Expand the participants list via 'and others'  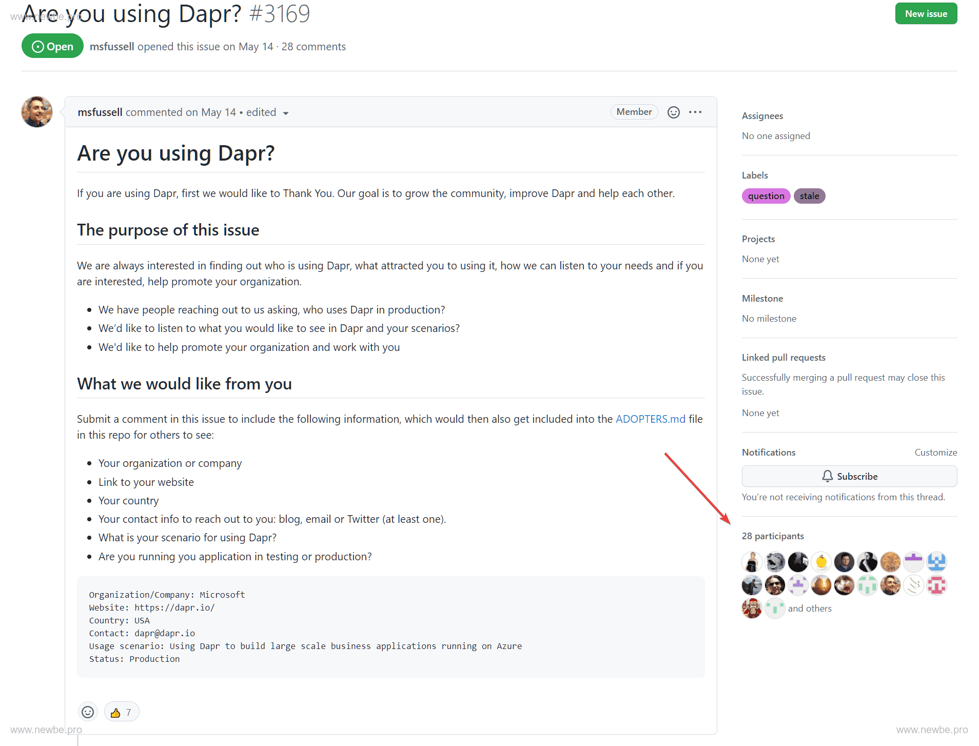pyautogui.click(x=810, y=608)
